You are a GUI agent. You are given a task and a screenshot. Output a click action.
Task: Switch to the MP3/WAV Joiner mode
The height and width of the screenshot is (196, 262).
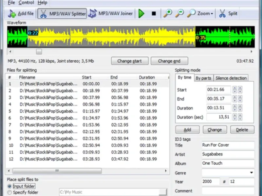tap(111, 13)
